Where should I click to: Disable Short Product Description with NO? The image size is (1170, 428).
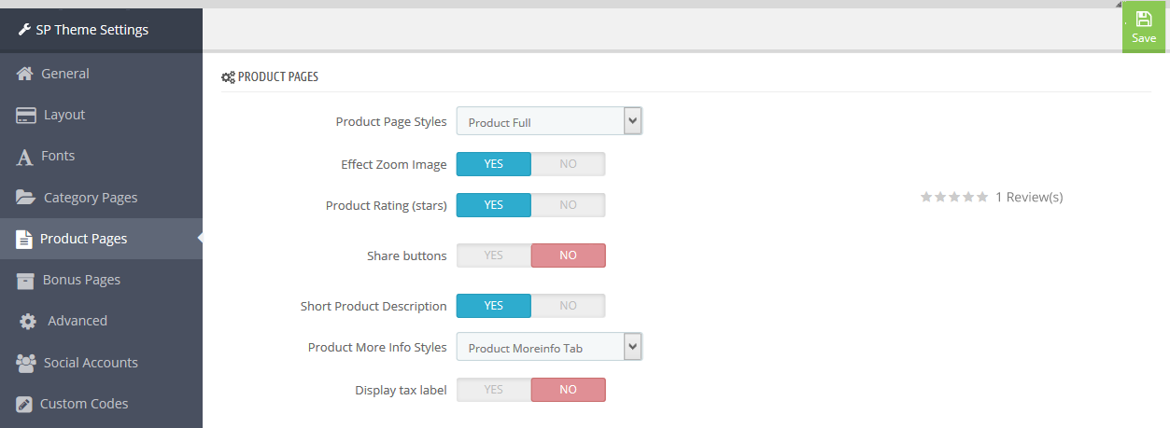coord(568,306)
